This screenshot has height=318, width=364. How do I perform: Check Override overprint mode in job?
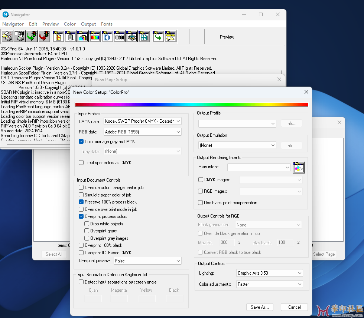click(81, 209)
